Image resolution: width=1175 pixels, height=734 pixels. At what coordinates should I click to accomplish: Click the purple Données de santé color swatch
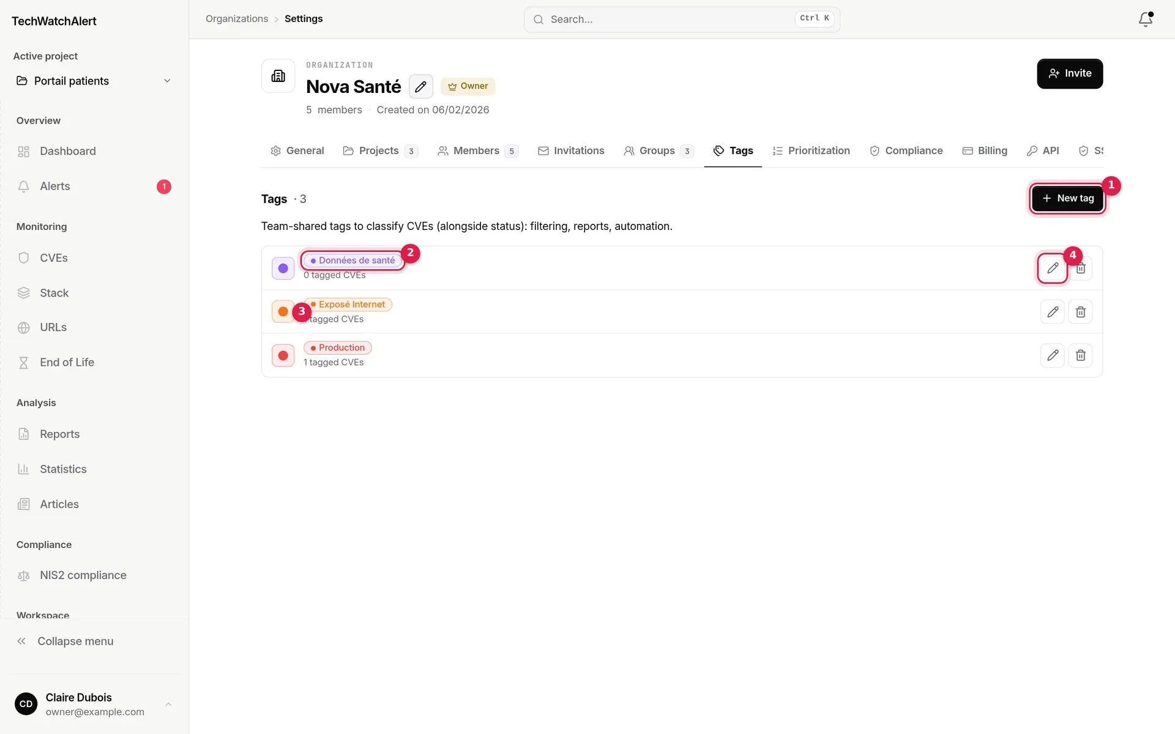283,268
